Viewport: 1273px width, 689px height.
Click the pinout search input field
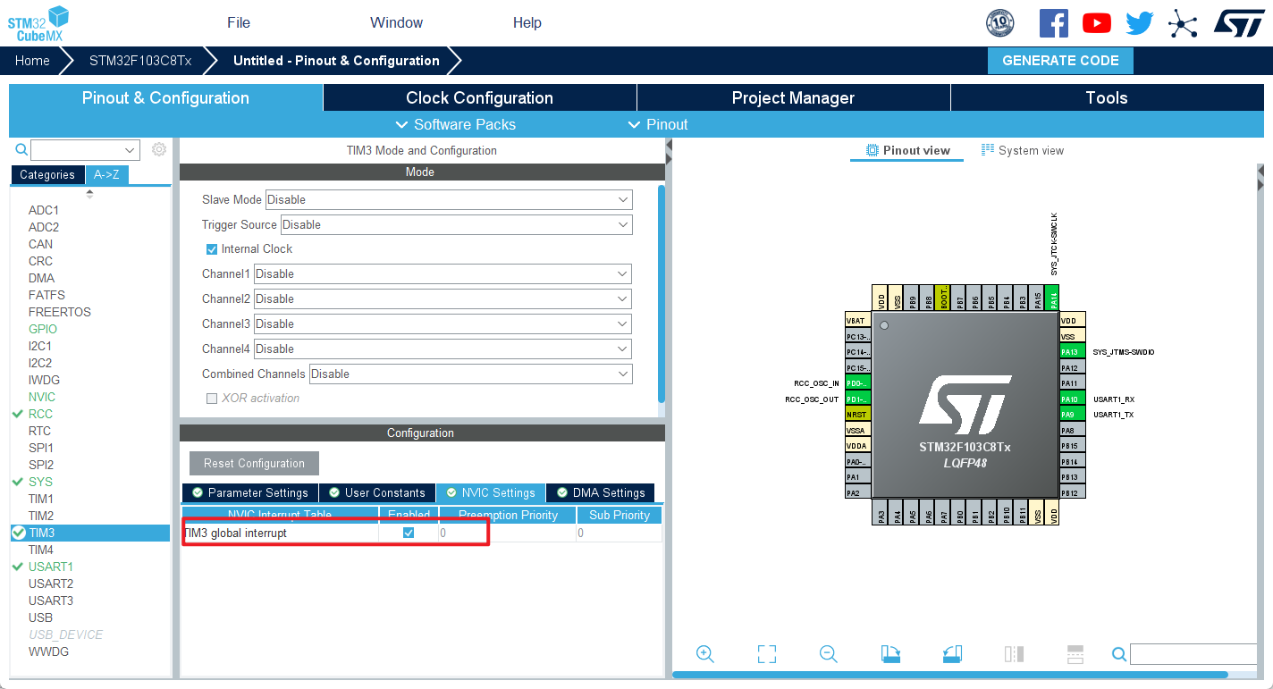click(x=1193, y=654)
